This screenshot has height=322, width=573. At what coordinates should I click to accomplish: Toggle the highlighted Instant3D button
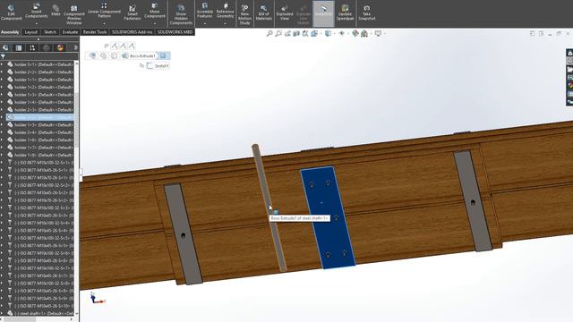(323, 13)
